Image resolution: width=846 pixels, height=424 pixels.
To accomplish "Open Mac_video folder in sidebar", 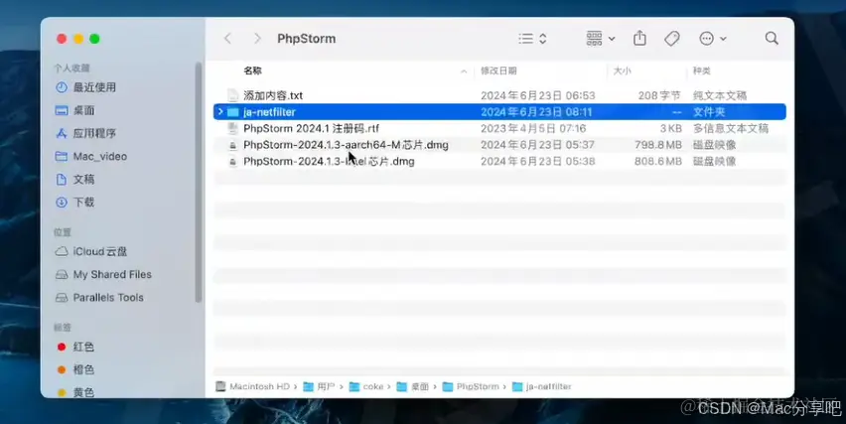I will (x=91, y=157).
